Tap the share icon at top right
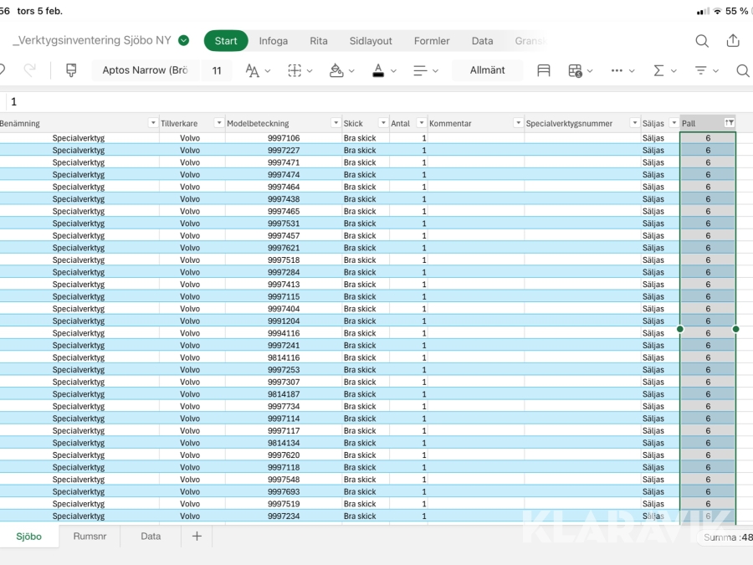Image resolution: width=753 pixels, height=565 pixels. click(733, 40)
